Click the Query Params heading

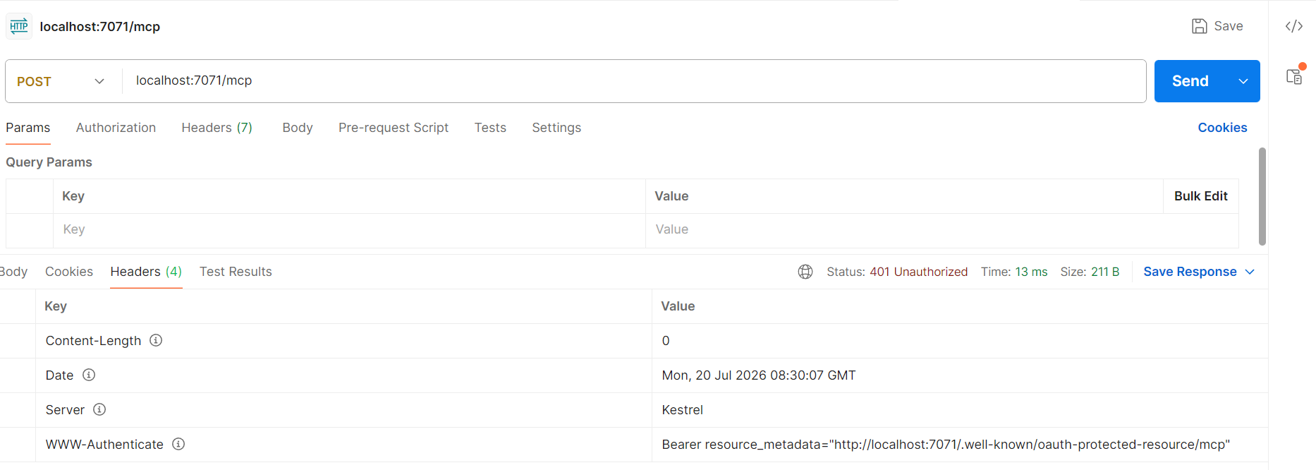[x=49, y=162]
